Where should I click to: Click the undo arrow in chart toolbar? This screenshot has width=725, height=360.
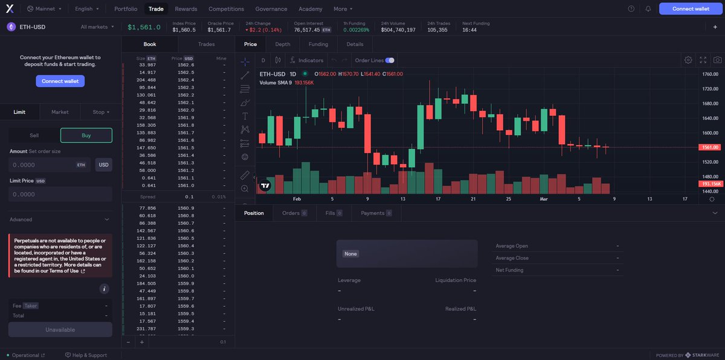pyautogui.click(x=334, y=60)
